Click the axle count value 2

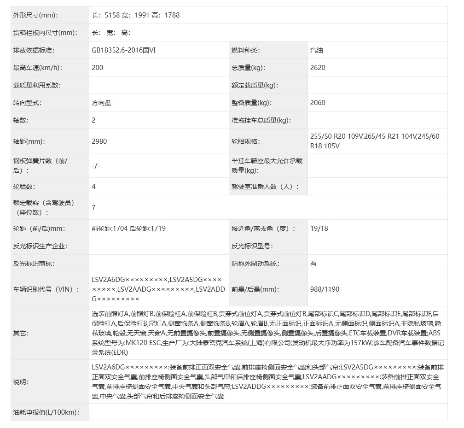[94, 120]
